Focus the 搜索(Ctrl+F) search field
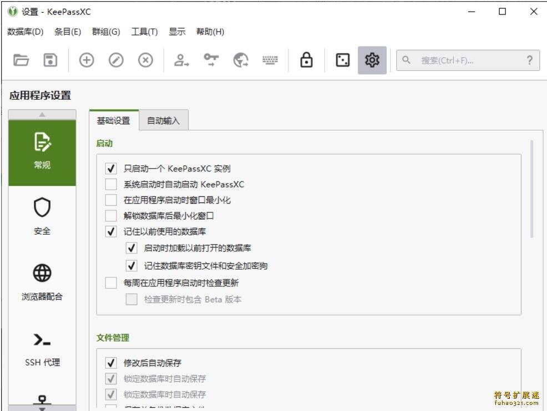 (x=468, y=60)
